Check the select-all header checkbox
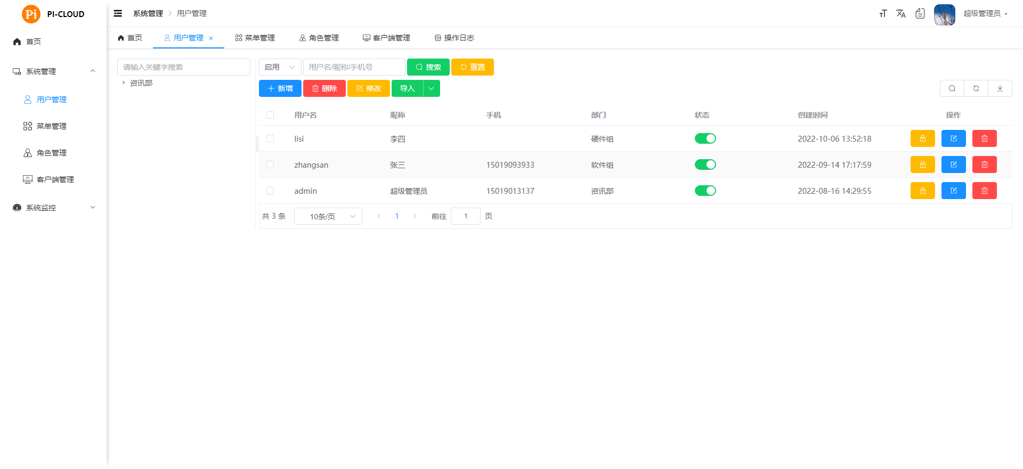This screenshot has width=1023, height=469. pos(270,115)
